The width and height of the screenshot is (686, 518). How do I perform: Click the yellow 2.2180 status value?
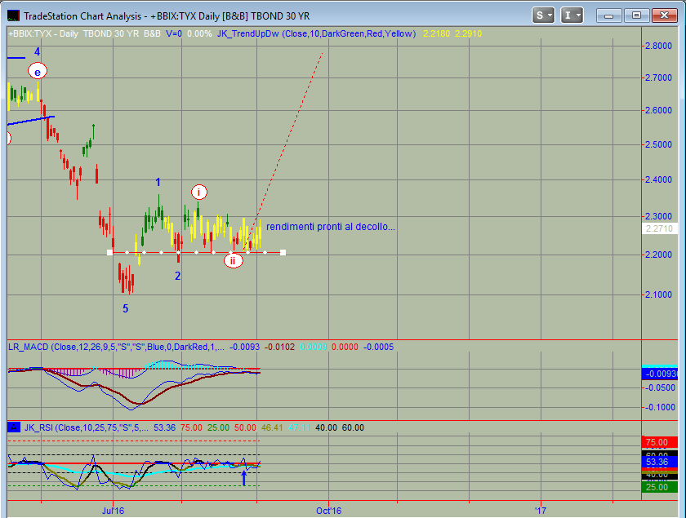tap(436, 33)
